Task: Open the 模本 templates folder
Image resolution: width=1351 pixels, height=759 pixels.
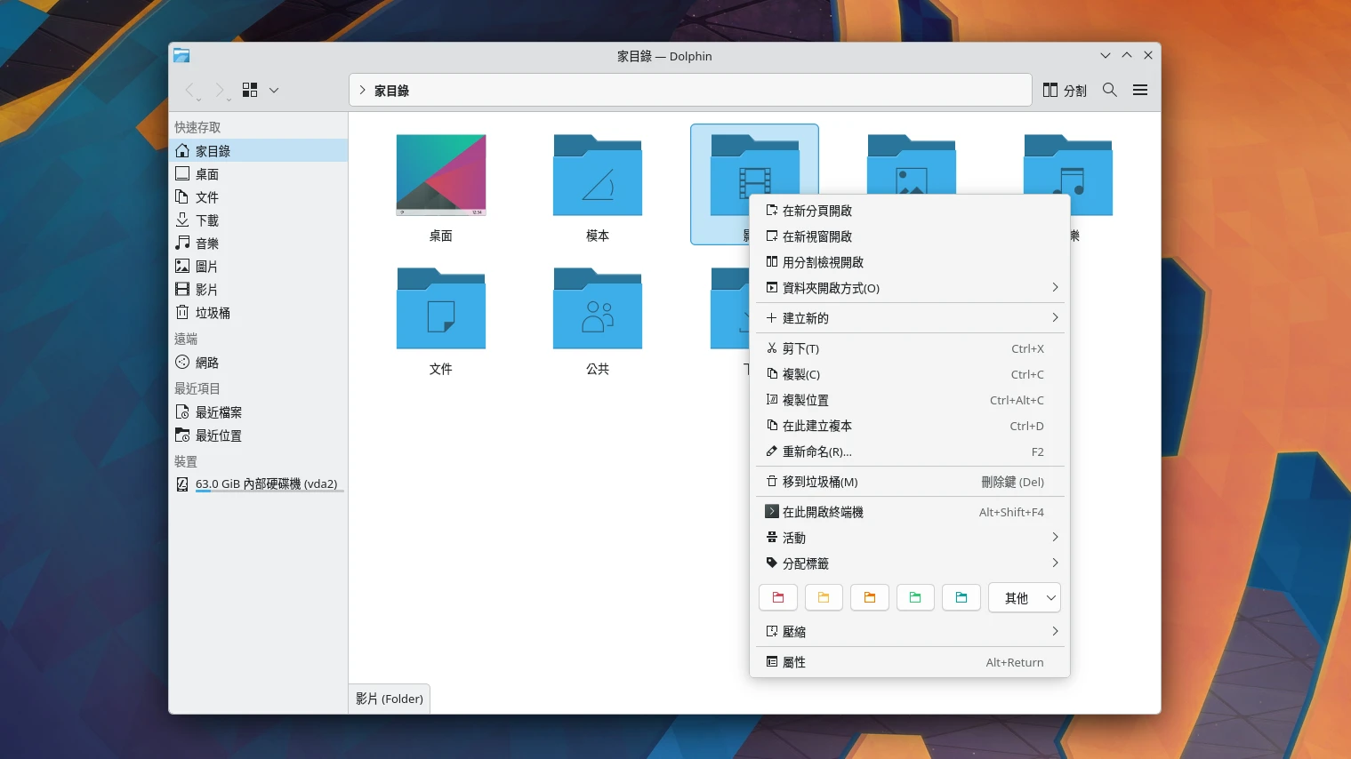Action: point(597,176)
